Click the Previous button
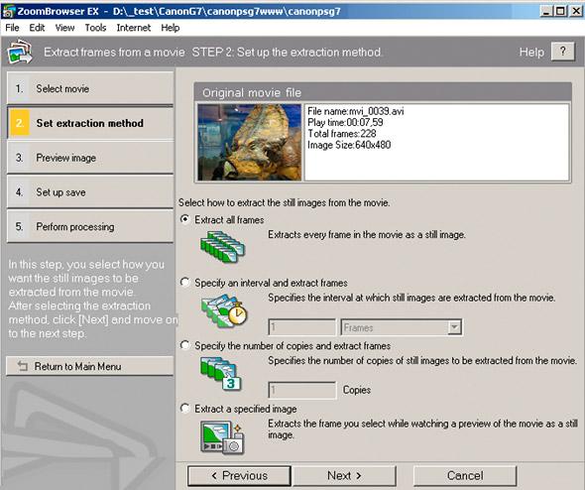 tap(240, 475)
